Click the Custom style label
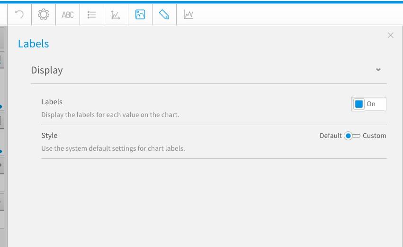Screen dimensions: 403x247 [x=375, y=136]
